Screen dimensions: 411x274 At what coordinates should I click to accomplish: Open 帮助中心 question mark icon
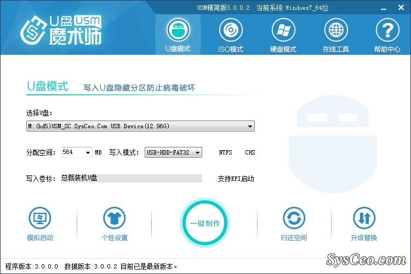[x=387, y=31]
